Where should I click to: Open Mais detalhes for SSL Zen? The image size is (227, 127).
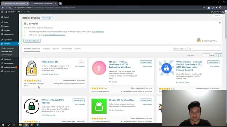coord(147,66)
